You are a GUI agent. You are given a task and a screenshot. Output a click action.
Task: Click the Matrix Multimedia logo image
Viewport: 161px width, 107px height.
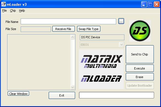click(x=102, y=61)
